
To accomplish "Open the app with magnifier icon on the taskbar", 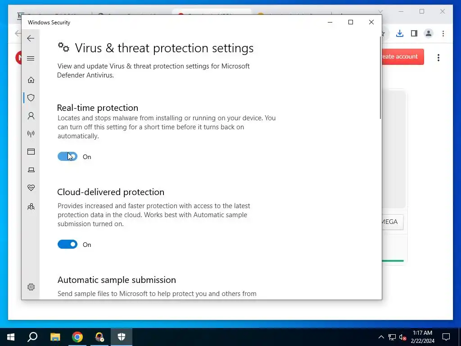I will tap(99, 337).
